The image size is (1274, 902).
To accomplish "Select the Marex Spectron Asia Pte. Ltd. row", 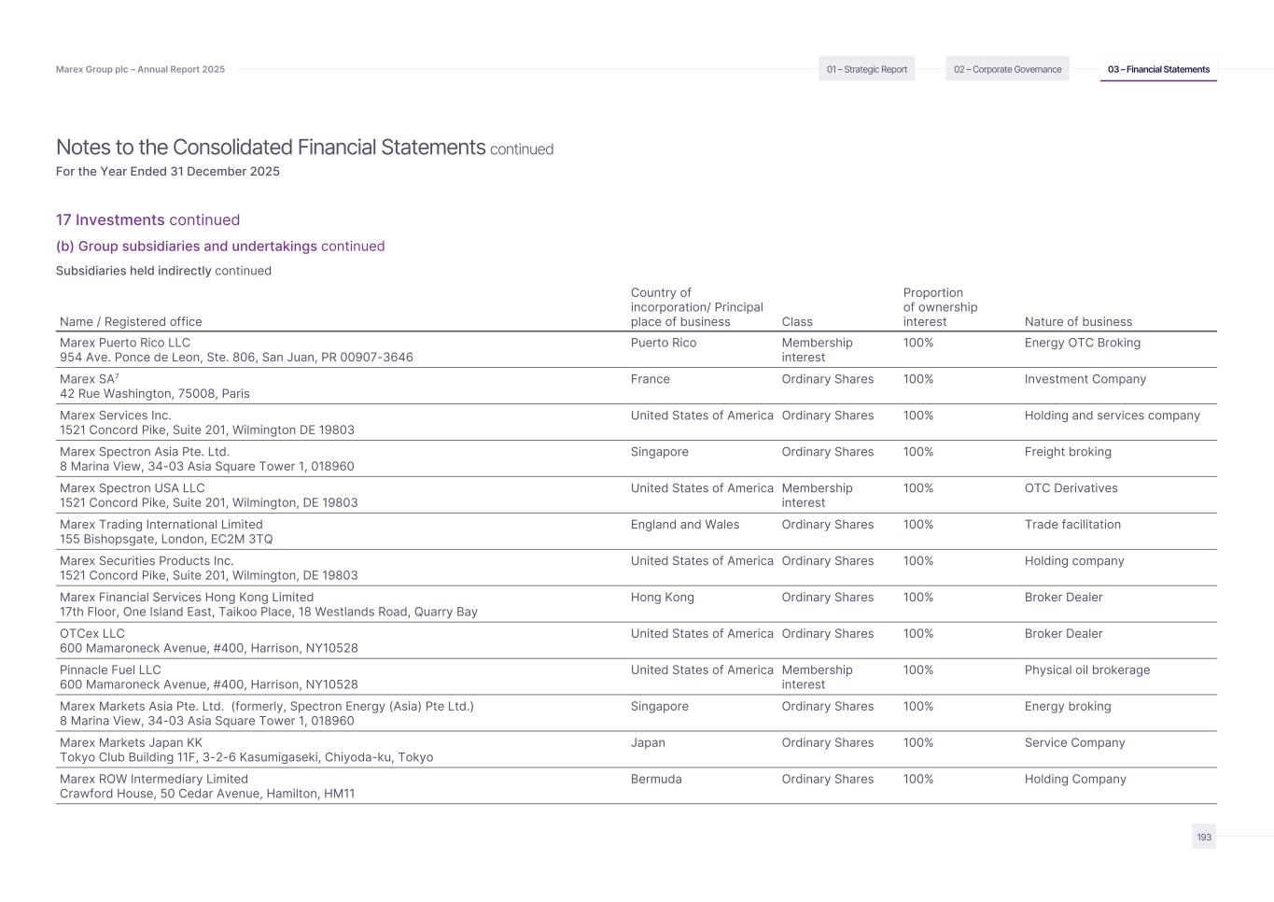I will (145, 452).
